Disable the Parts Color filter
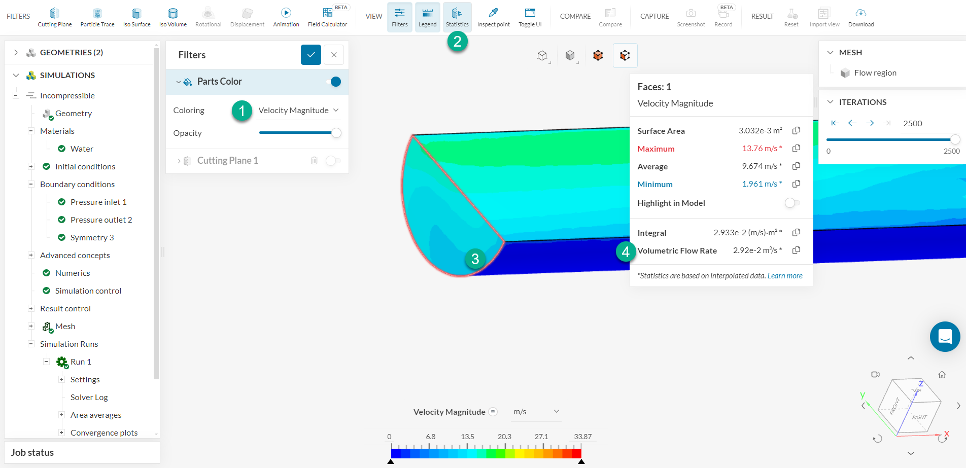Viewport: 966px width, 468px height. (x=335, y=81)
